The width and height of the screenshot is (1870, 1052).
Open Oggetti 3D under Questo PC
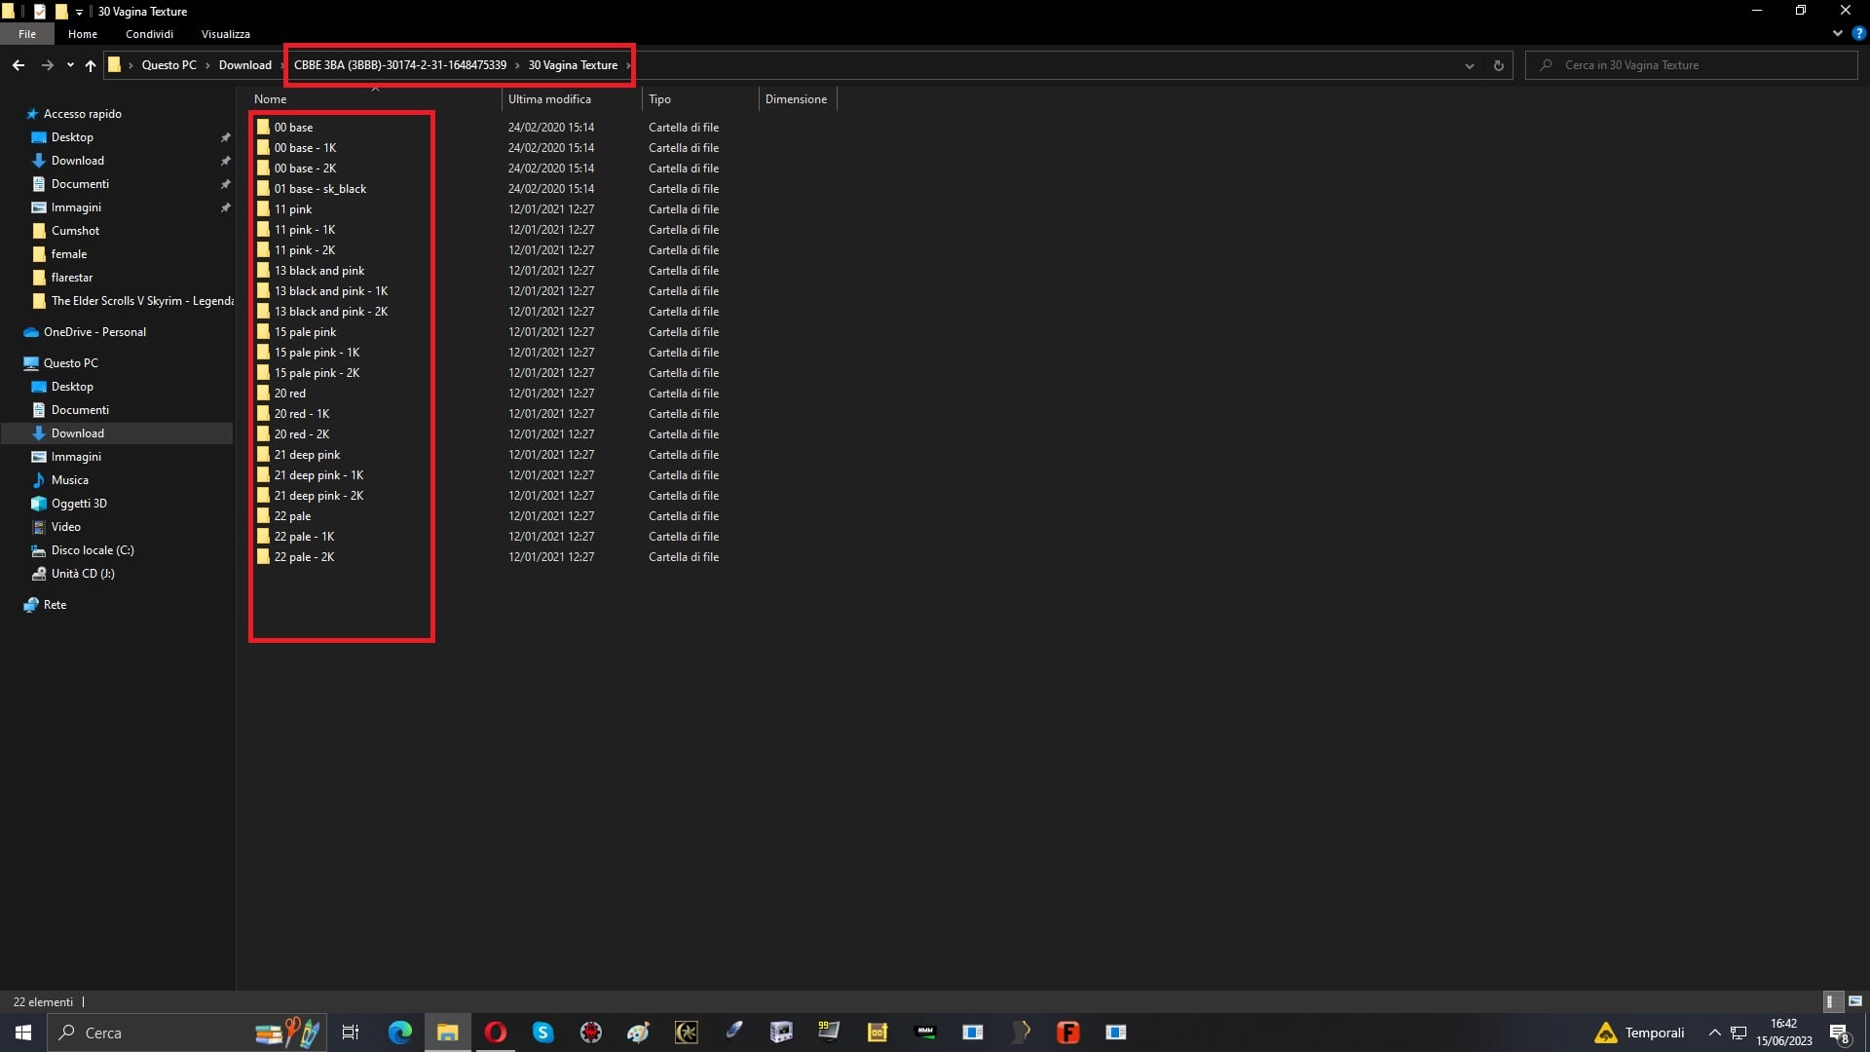tap(79, 504)
